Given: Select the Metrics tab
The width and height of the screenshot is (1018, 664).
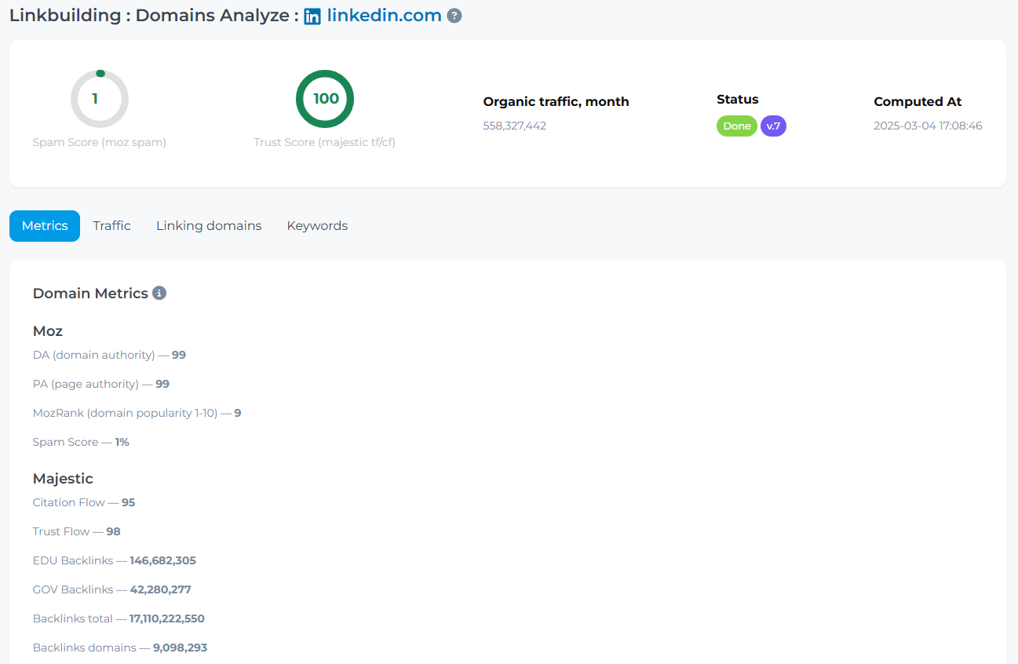Looking at the screenshot, I should click(45, 226).
